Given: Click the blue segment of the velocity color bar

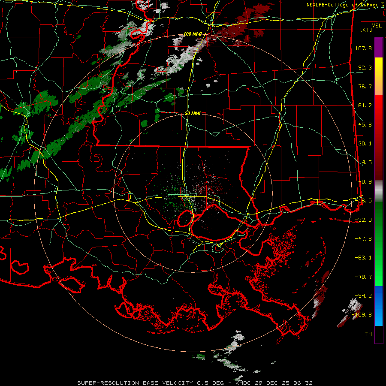Looking at the screenshot, I should tap(379, 306).
